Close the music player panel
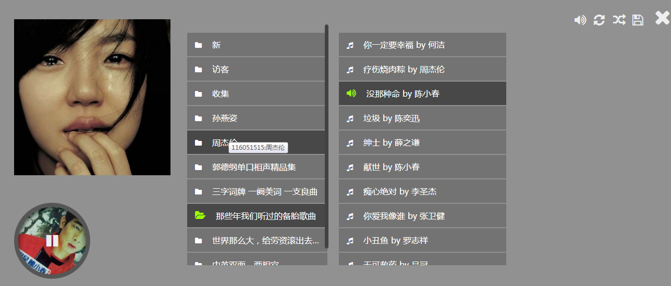The width and height of the screenshot is (671, 286). click(662, 18)
